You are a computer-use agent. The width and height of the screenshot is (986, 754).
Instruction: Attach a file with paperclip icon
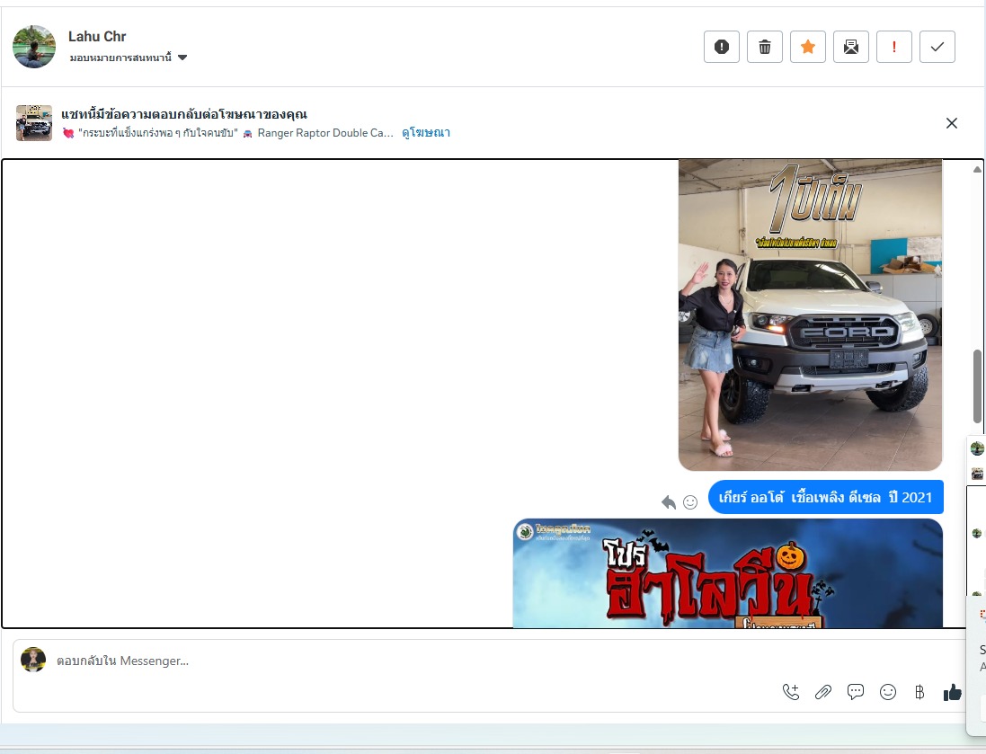coord(823,692)
